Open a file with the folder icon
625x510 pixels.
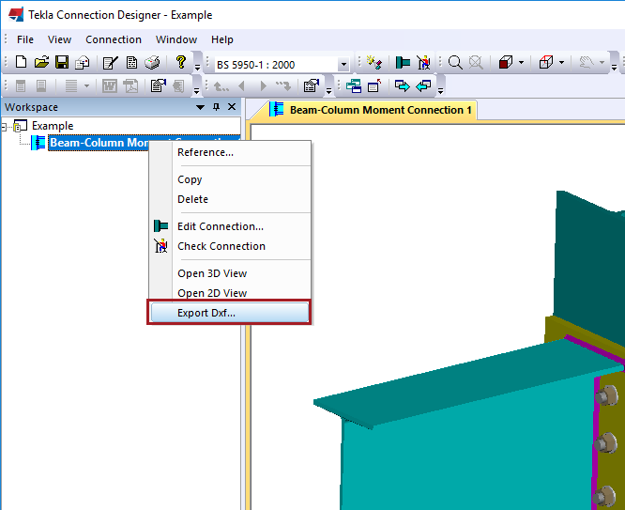(x=41, y=62)
